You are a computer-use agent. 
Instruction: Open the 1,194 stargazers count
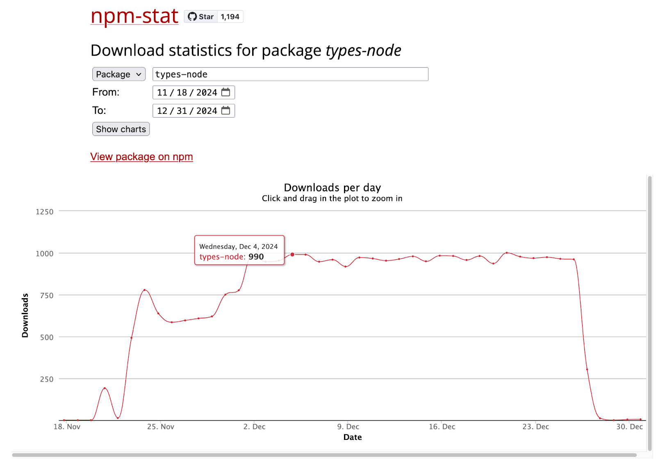230,17
